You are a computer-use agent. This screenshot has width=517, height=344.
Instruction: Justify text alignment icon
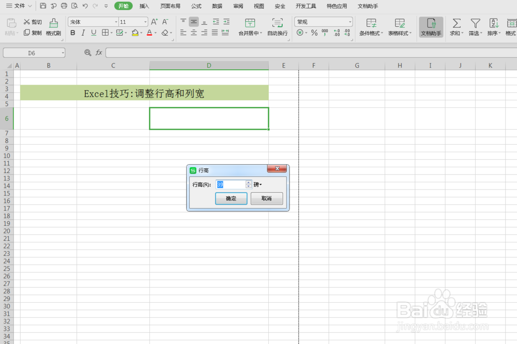(x=215, y=33)
